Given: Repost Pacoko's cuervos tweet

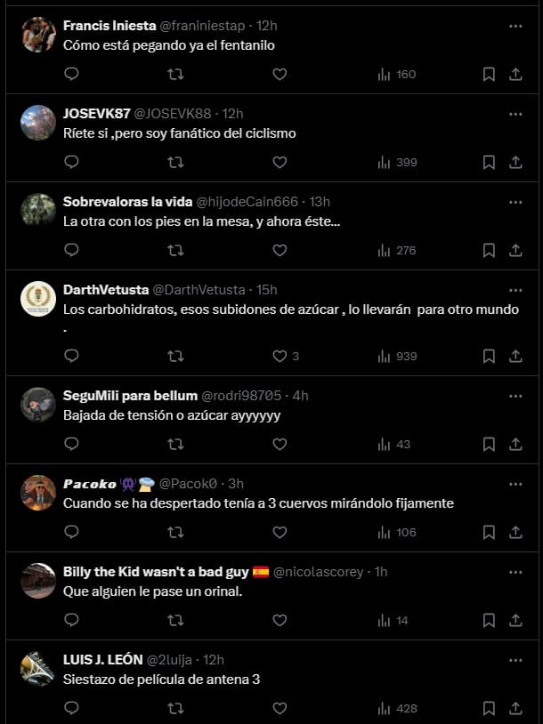Looking at the screenshot, I should 175,533.
